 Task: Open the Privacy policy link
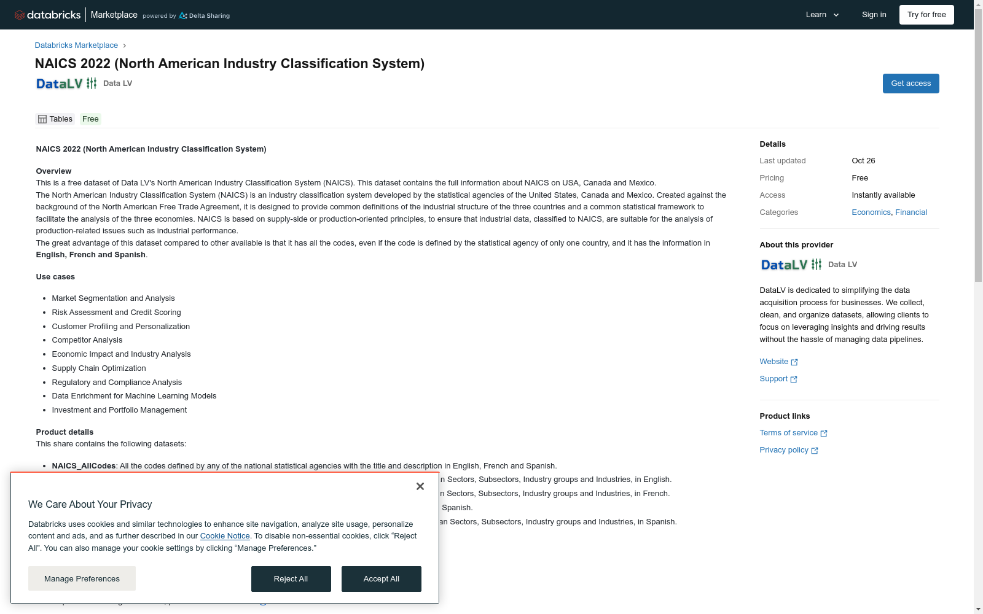pos(784,450)
